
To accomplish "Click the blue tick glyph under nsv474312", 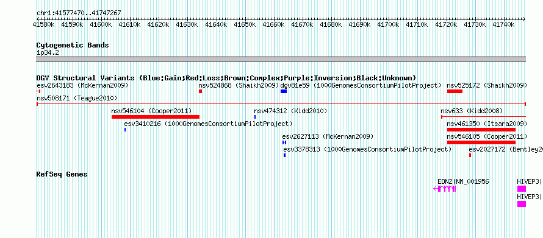I will [x=255, y=117].
